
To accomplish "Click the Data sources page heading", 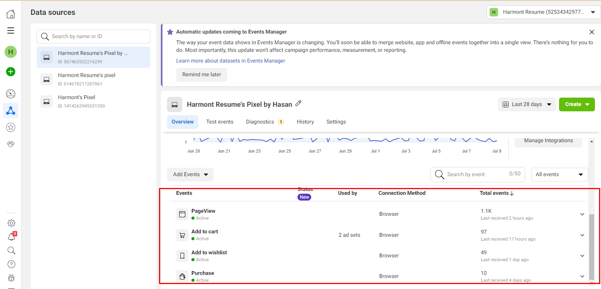I will tap(53, 13).
